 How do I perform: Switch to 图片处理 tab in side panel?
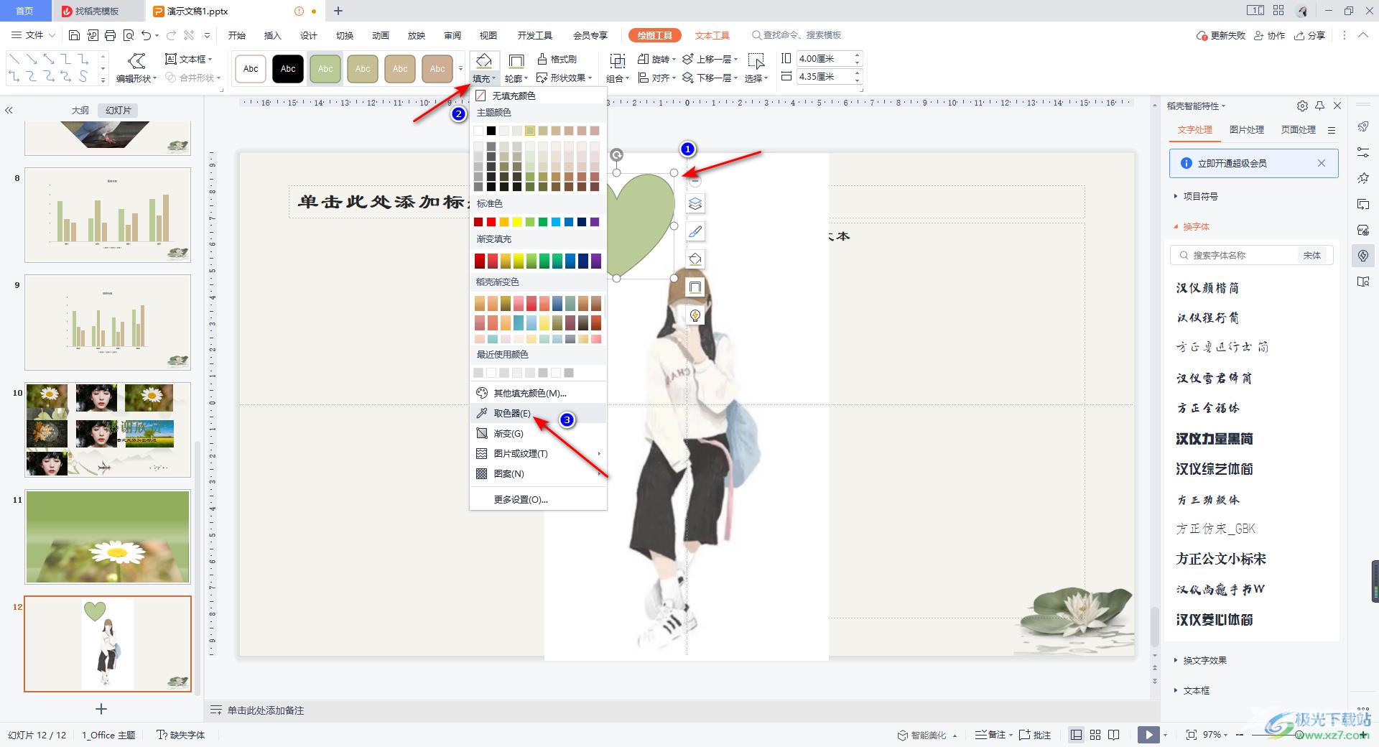(x=1246, y=130)
